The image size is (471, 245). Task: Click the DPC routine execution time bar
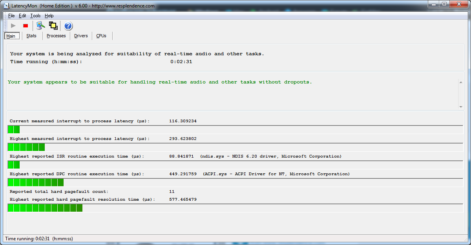click(x=235, y=183)
